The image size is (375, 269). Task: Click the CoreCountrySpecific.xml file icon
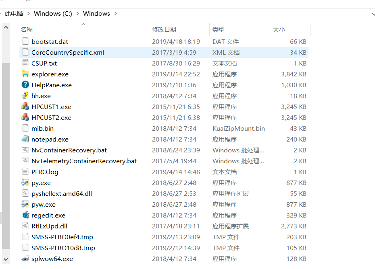click(x=25, y=52)
